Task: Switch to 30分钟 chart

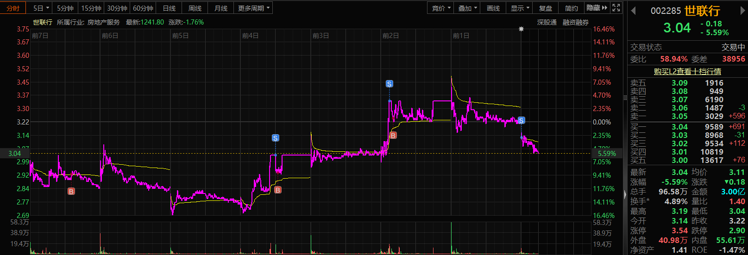Action: coord(117,8)
